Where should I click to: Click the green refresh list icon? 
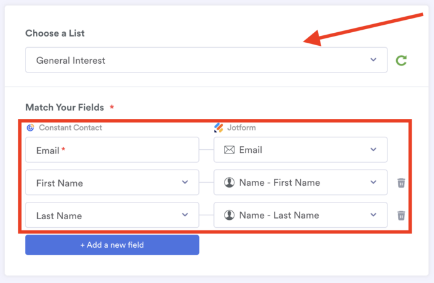(x=401, y=60)
